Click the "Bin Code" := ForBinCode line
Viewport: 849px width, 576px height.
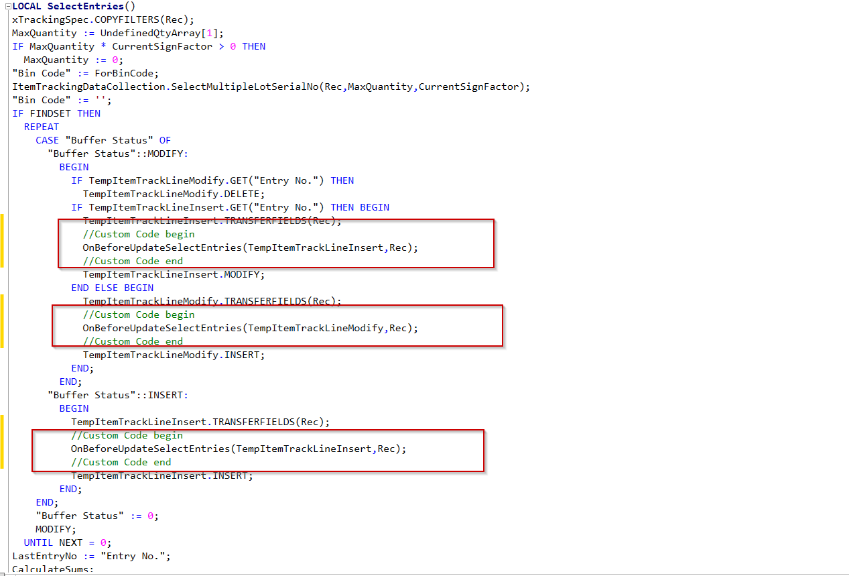[x=86, y=73]
